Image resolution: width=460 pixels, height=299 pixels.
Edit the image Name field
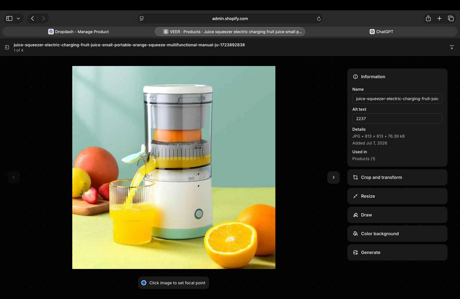click(x=397, y=98)
